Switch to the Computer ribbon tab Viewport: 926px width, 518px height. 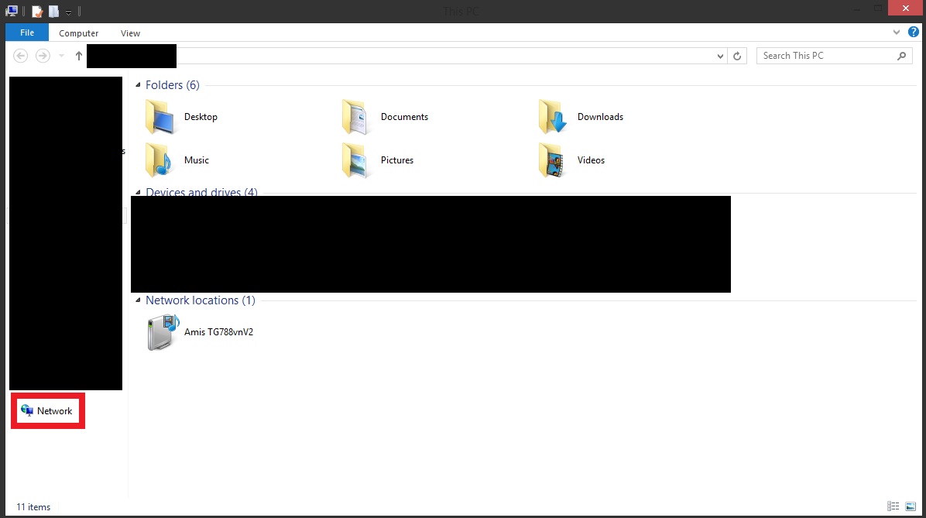[79, 33]
